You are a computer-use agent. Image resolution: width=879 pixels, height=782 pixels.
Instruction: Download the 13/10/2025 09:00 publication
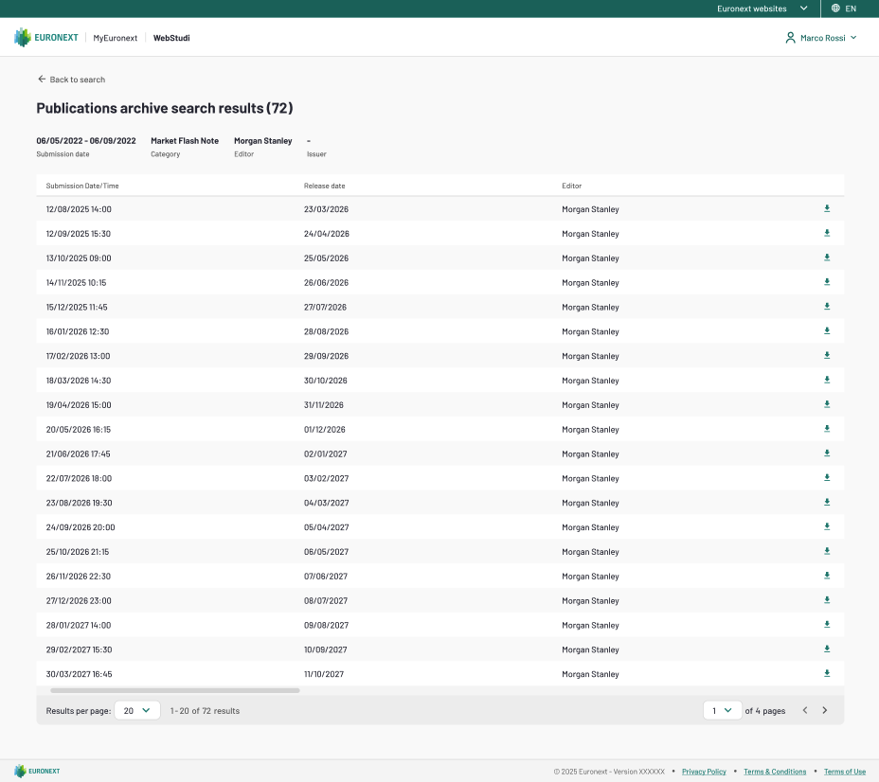point(827,258)
